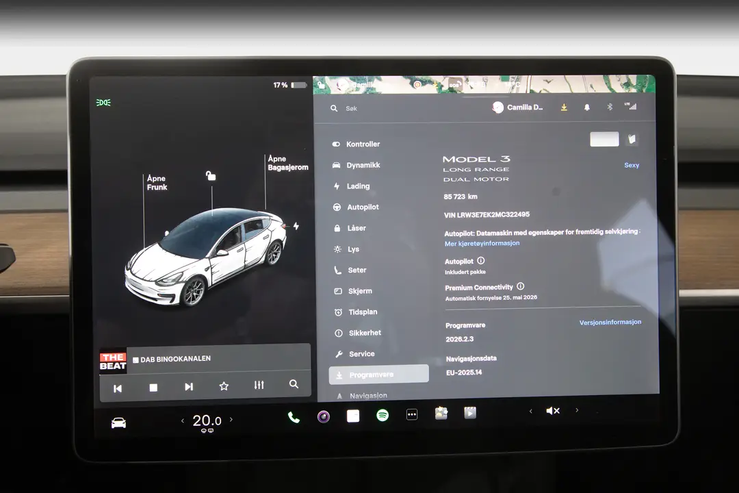
Task: Click the white vehicle color swatch
Action: tap(604, 139)
